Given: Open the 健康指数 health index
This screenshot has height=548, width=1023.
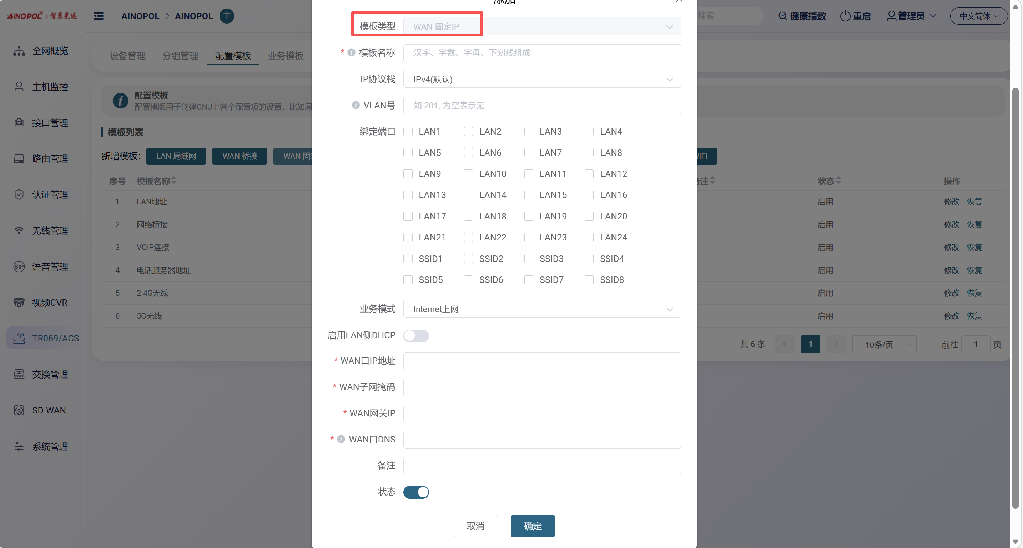Looking at the screenshot, I should [x=802, y=16].
